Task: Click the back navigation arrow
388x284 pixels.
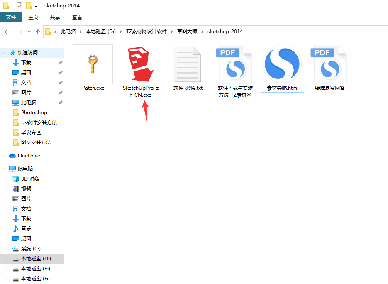Action: (x=7, y=32)
